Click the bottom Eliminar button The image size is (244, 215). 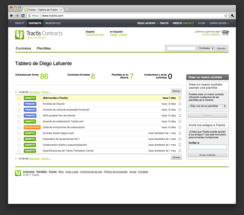pyautogui.click(x=176, y=157)
